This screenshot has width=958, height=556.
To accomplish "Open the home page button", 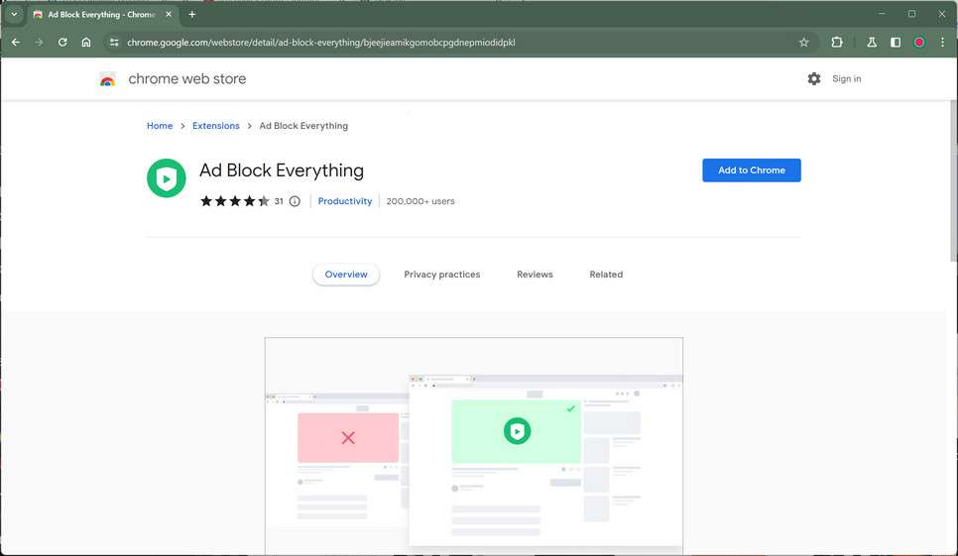I will (x=86, y=42).
